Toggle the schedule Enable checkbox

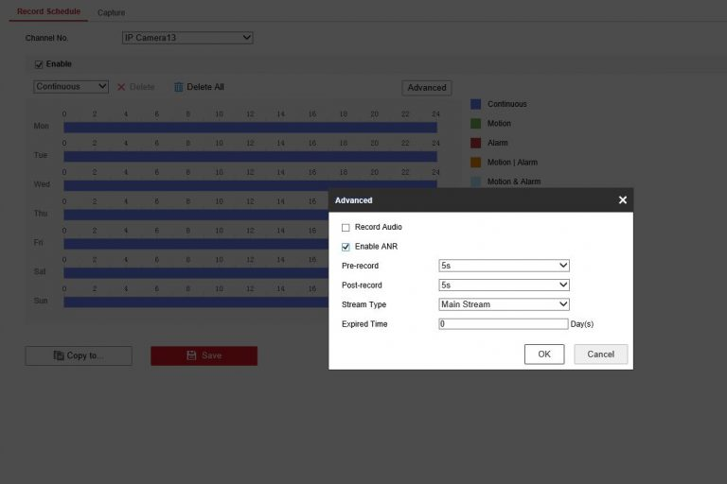pos(39,64)
